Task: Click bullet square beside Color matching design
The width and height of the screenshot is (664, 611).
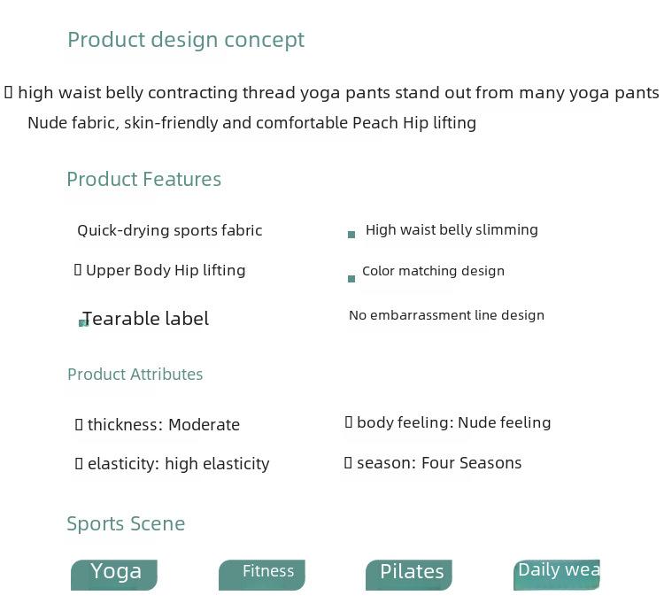Action: 351,279
